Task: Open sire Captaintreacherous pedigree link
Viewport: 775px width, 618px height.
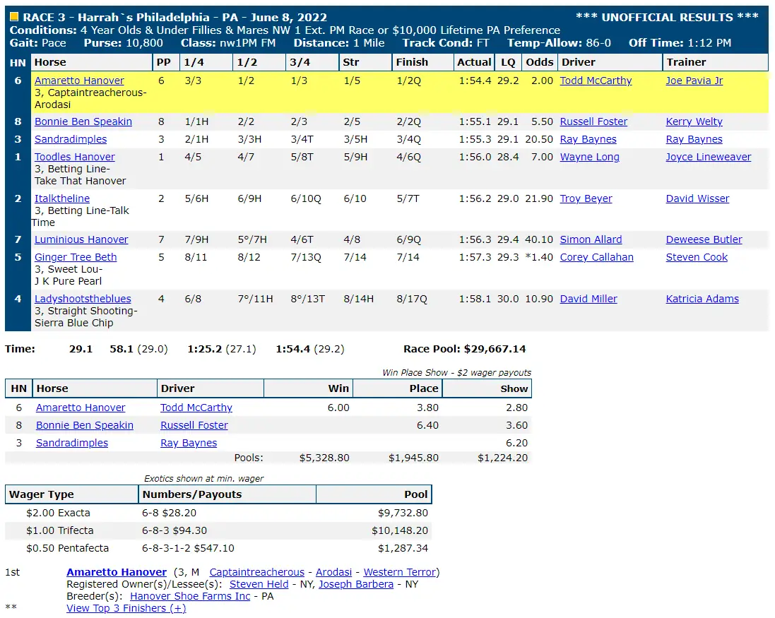Action: tap(257, 572)
